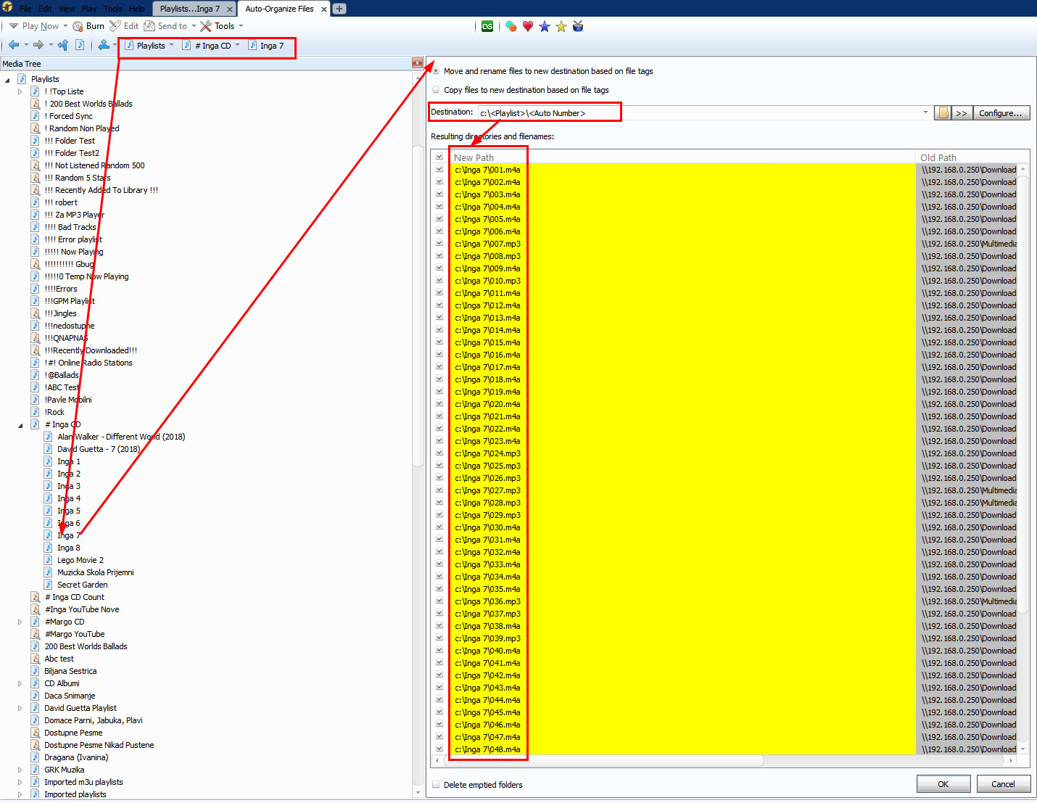Switch to the Playlists…Inga 7 tab
Viewport: 1037px width, 803px height.
(x=189, y=9)
